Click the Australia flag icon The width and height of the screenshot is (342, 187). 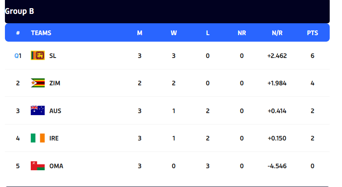pyautogui.click(x=38, y=111)
